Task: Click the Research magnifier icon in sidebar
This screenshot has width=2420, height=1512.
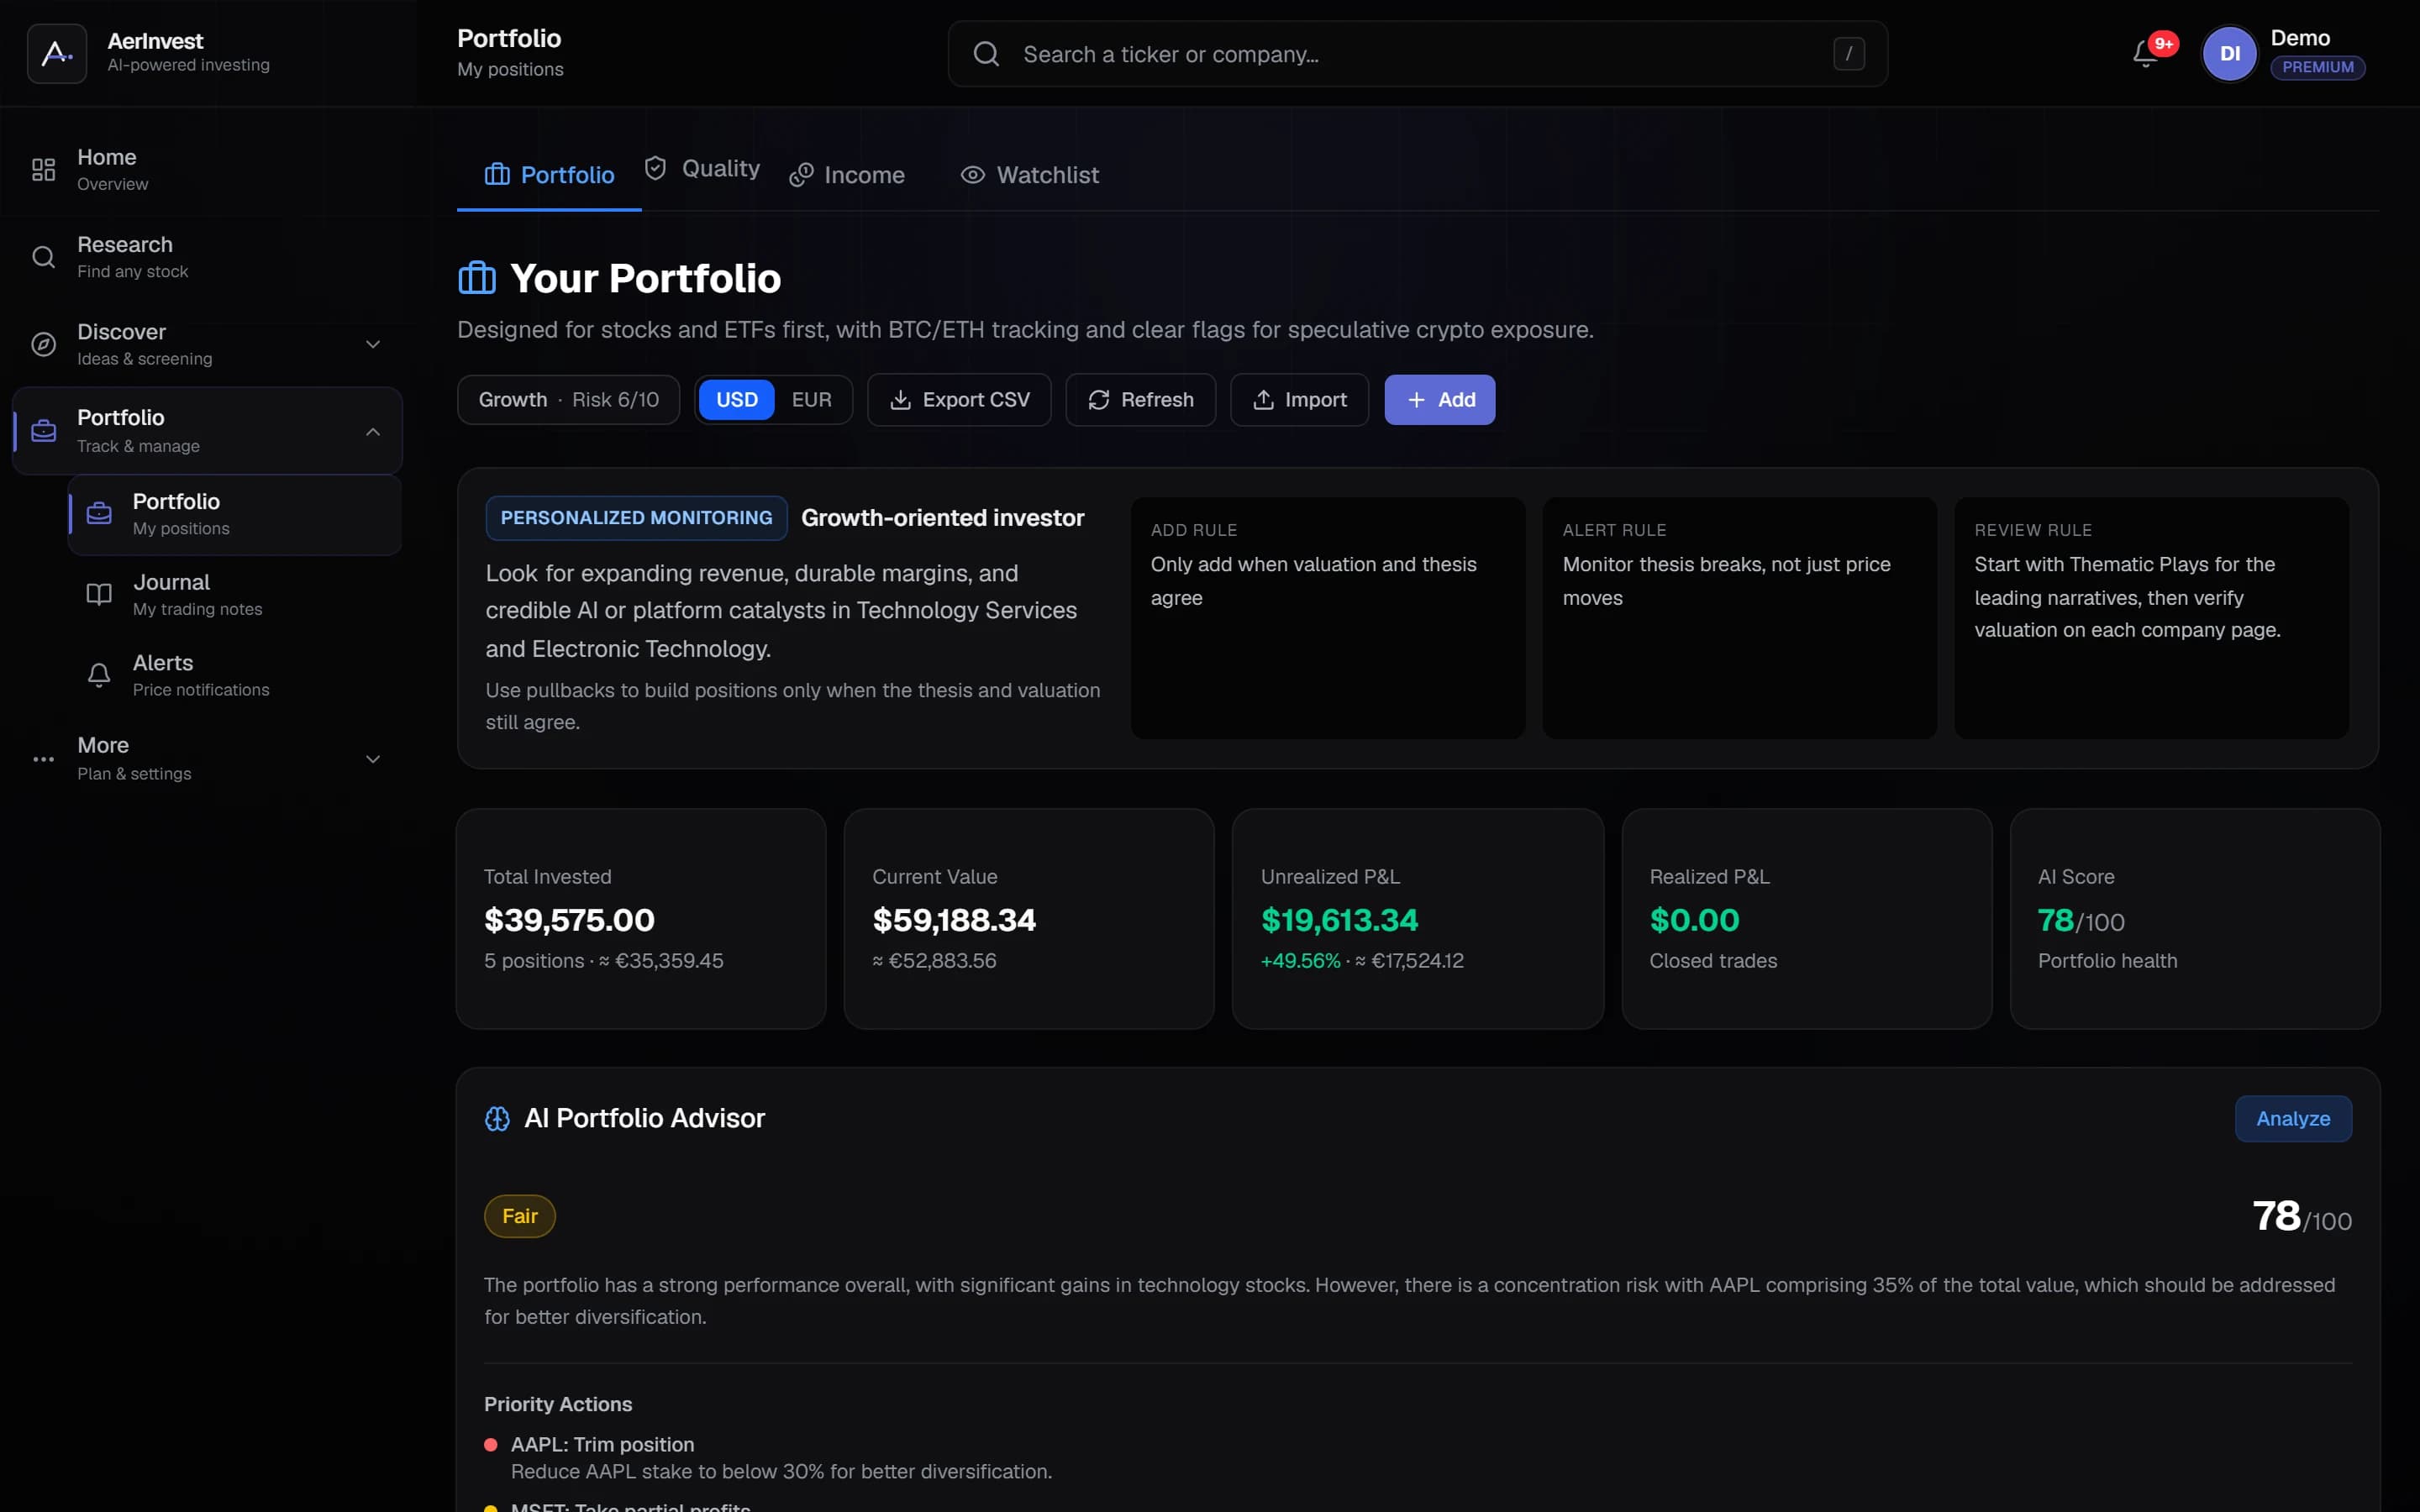Action: tap(43, 257)
